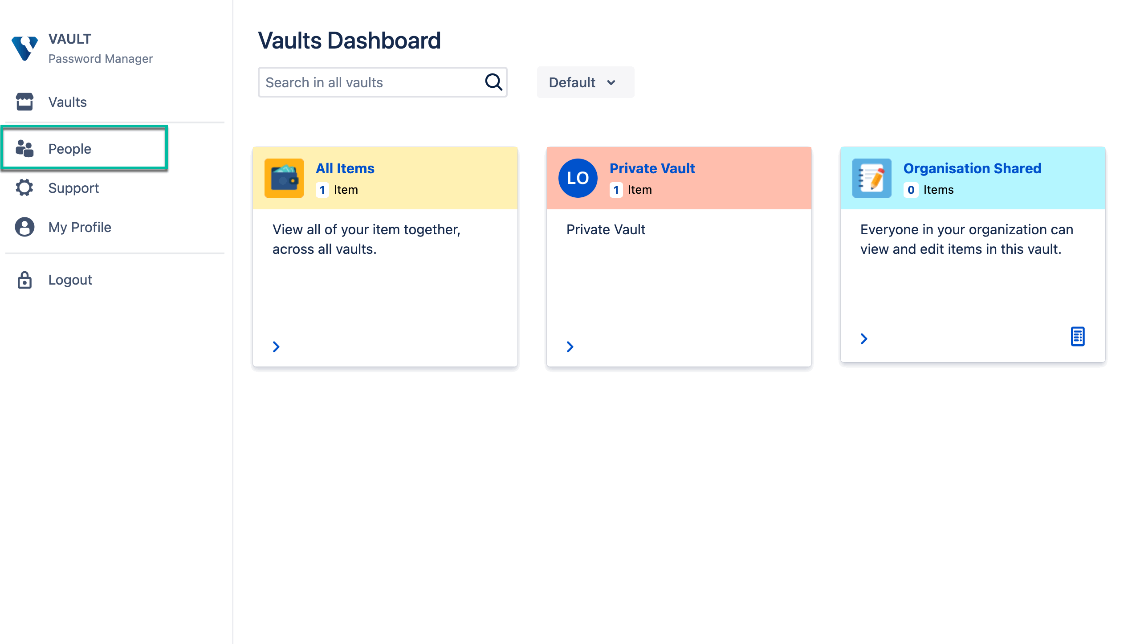
Task: Click the LO avatar on Private Vault card
Action: (x=578, y=178)
